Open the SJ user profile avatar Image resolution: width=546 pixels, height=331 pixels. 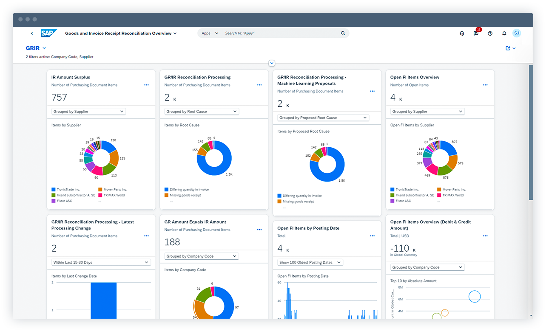tap(516, 33)
